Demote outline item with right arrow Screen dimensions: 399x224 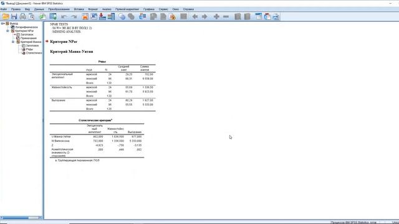pyautogui.click(x=204, y=17)
